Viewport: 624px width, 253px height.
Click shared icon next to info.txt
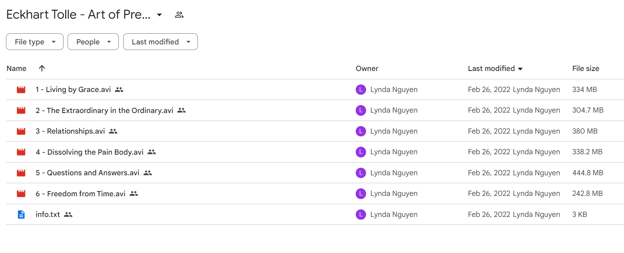[68, 215]
